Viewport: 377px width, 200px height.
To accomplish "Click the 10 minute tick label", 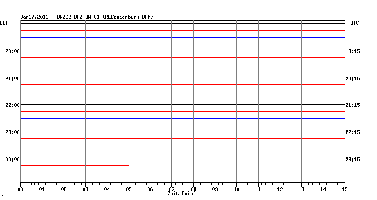I will coord(237,189).
